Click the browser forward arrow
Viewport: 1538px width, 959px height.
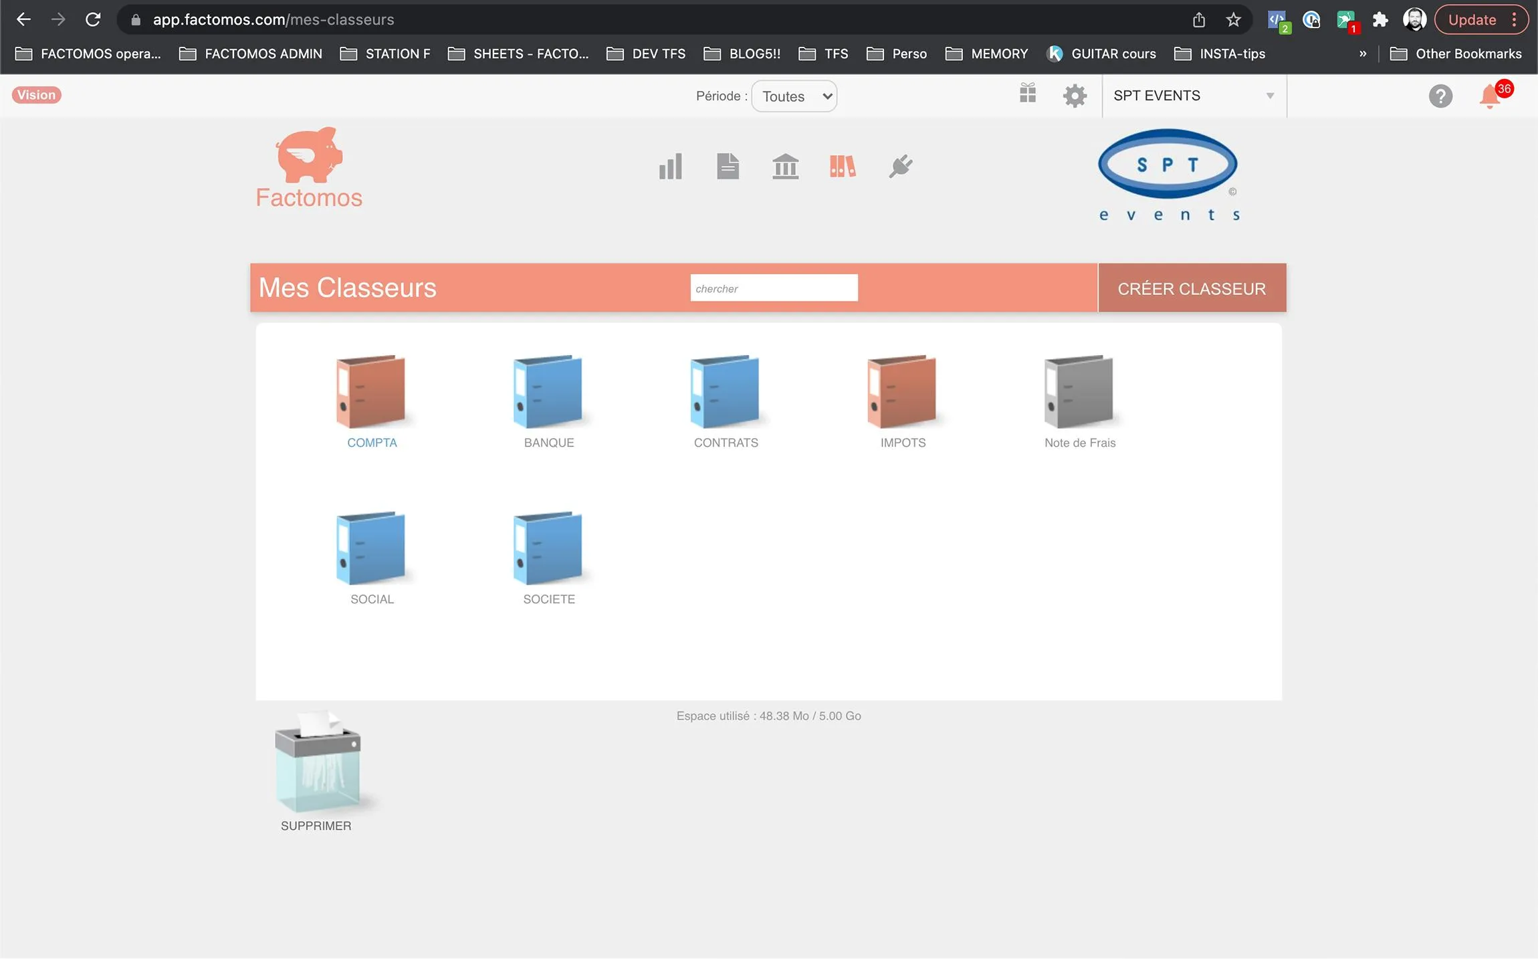(x=58, y=19)
